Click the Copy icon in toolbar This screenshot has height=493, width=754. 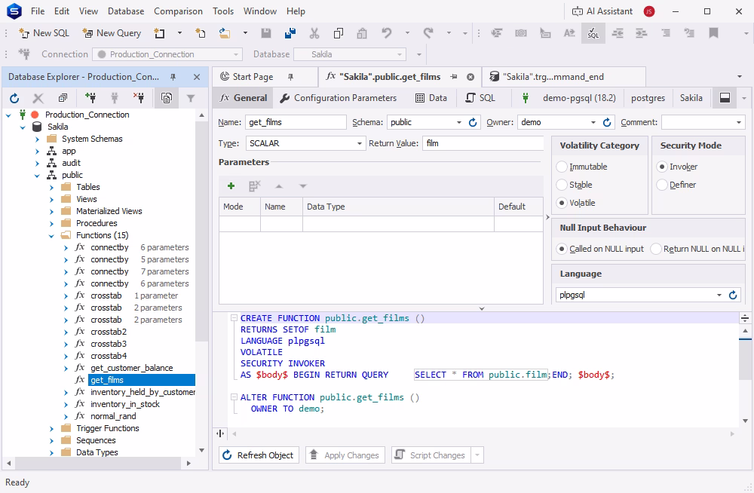pyautogui.click(x=339, y=33)
